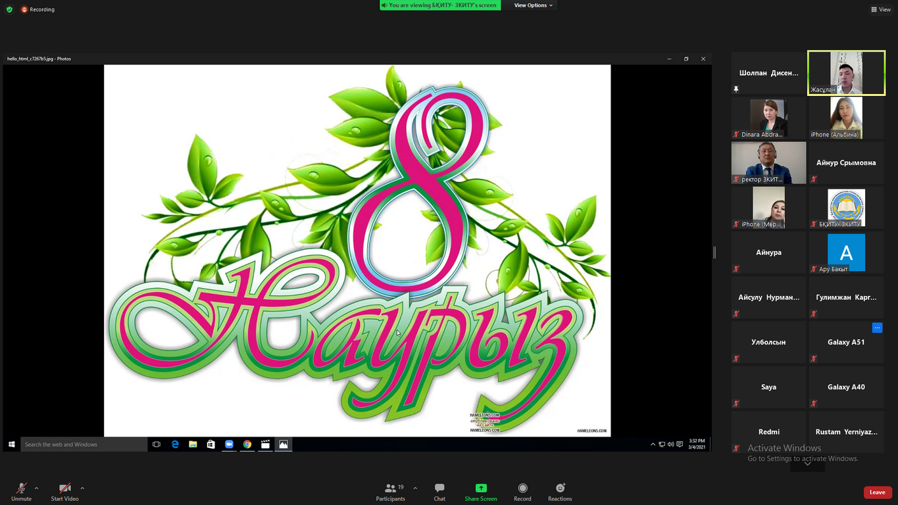
Task: Expand the arrow next to Participants
Action: [x=415, y=488]
